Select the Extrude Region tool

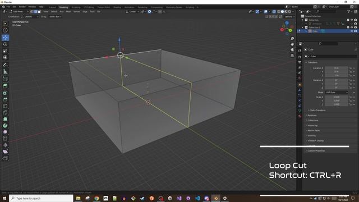click(5, 86)
